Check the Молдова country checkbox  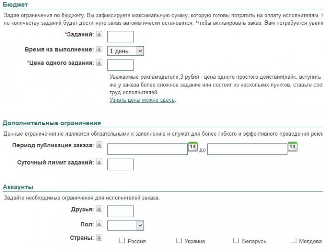tap(293, 240)
